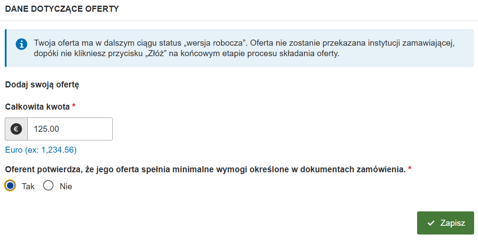
Task: Click the banner line mentioning wersja robocza
Action: click(x=244, y=43)
